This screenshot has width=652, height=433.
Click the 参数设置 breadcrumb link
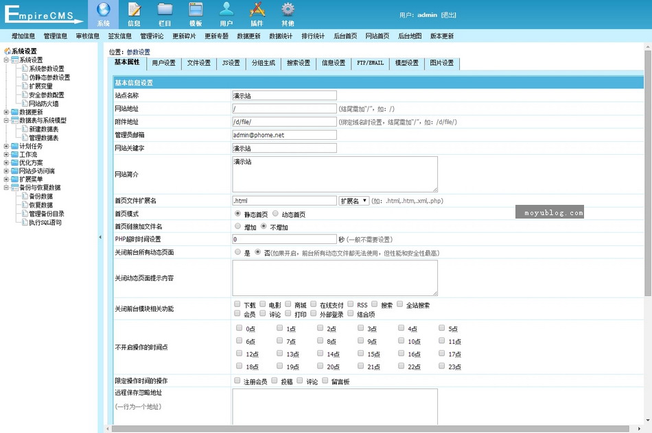point(139,52)
